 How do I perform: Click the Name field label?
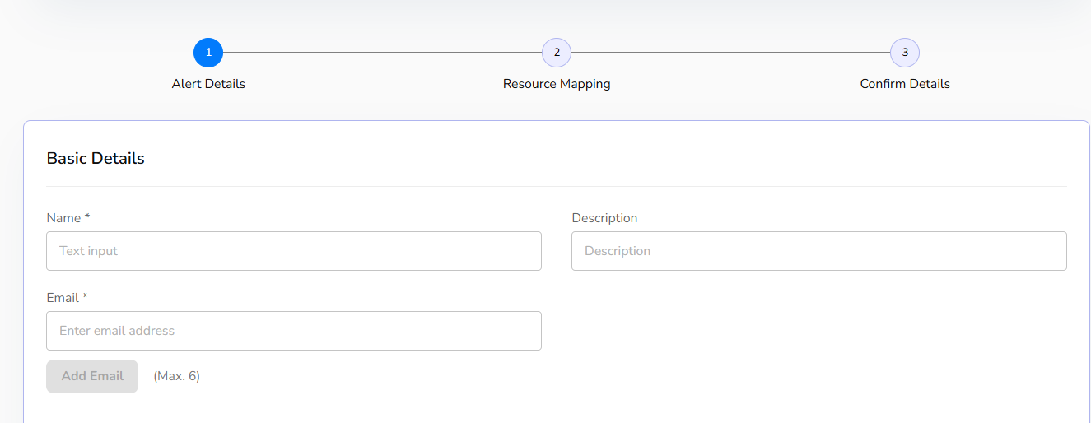click(63, 218)
